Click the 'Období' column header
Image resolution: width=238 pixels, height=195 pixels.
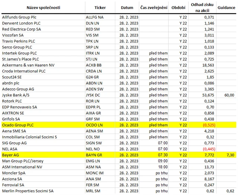[178, 7]
